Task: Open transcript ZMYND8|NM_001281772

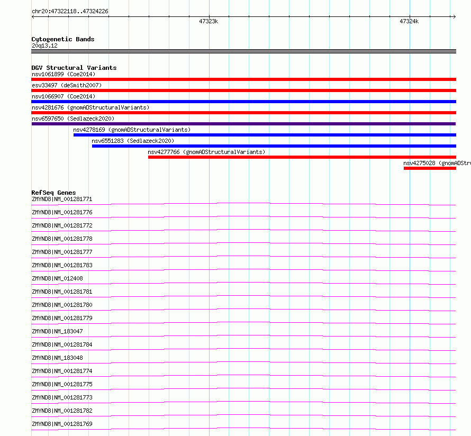Action: pos(62,225)
